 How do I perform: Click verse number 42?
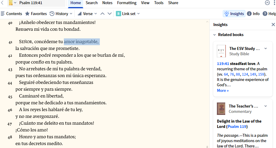(10, 56)
